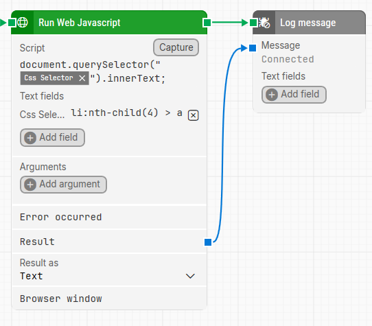Click the Error occurred output row
The height and width of the screenshot is (326, 372).
pos(109,217)
